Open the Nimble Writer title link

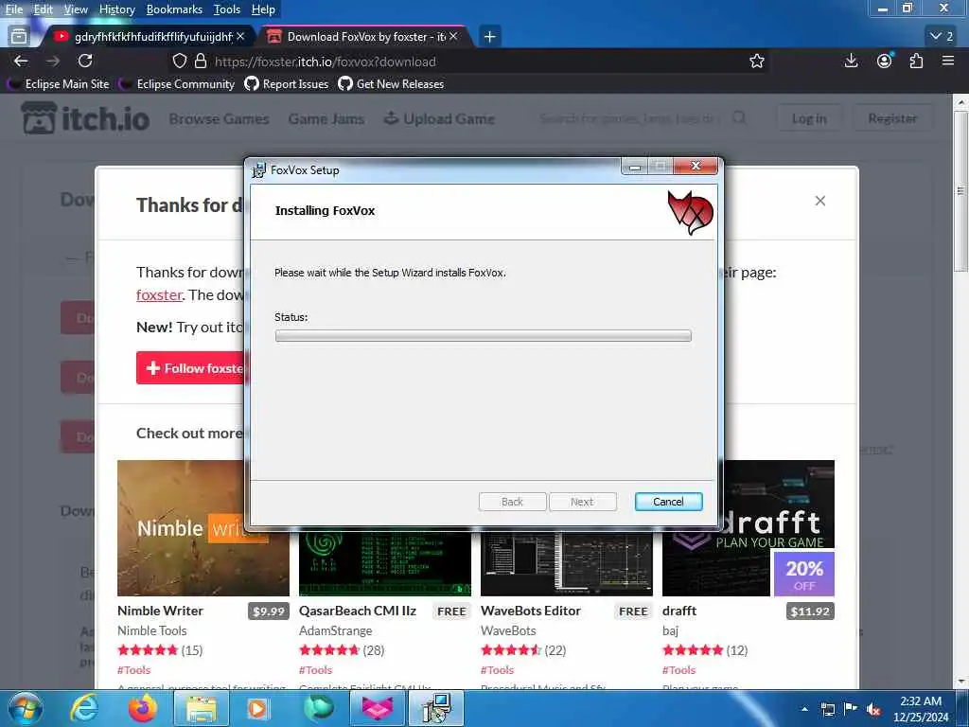point(160,611)
